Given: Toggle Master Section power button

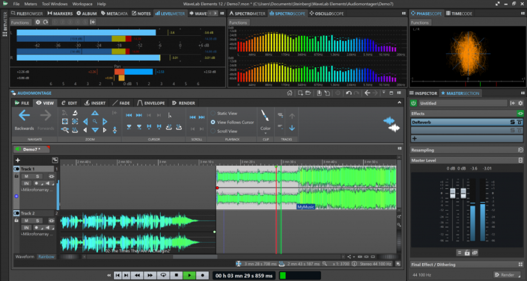Looking at the screenshot, I should coord(414,103).
